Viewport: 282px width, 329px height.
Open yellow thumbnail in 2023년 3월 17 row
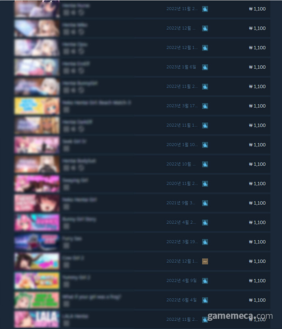click(x=37, y=106)
